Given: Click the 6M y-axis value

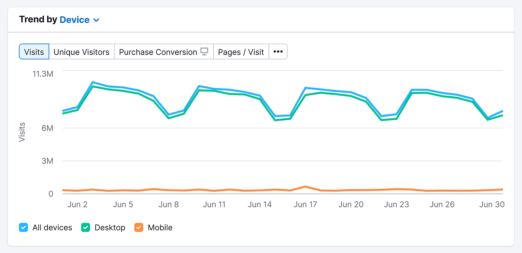Looking at the screenshot, I should click(x=47, y=128).
